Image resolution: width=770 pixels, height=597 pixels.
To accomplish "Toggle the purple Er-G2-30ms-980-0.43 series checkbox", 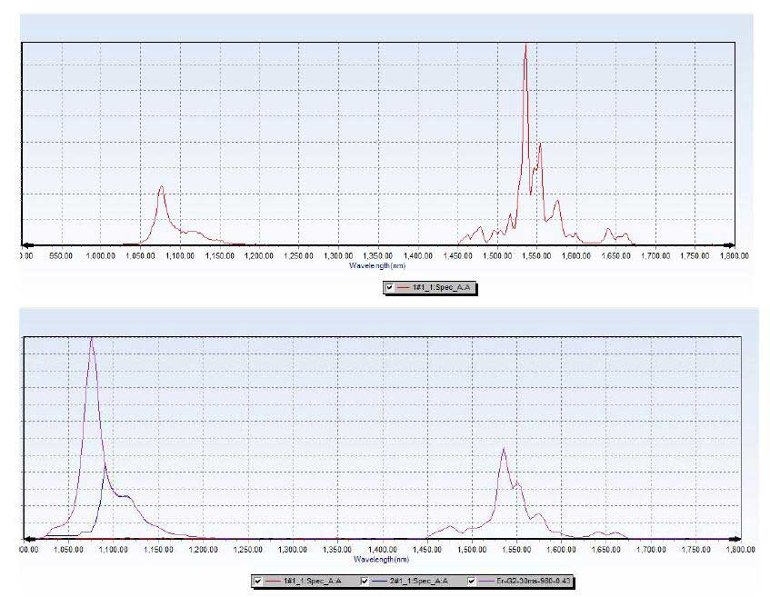I will (x=472, y=581).
